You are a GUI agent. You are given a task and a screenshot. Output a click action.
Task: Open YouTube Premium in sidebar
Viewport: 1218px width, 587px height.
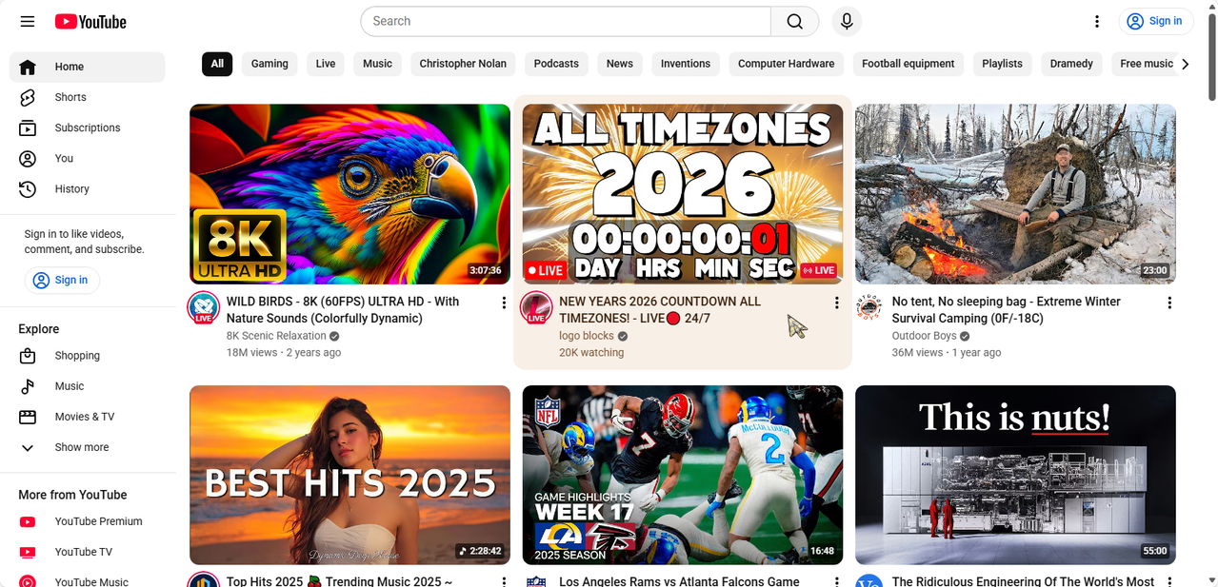(88, 521)
